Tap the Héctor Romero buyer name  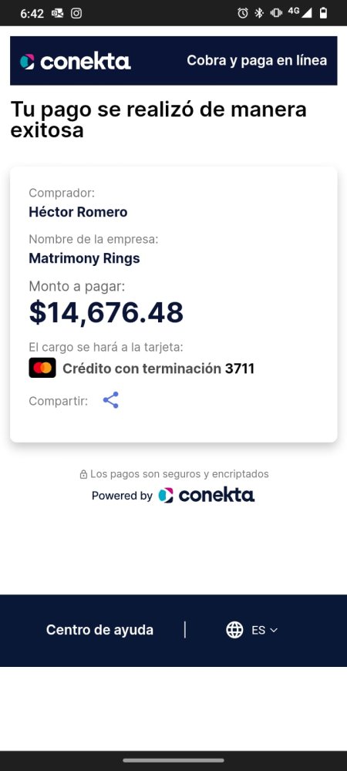[x=78, y=212]
